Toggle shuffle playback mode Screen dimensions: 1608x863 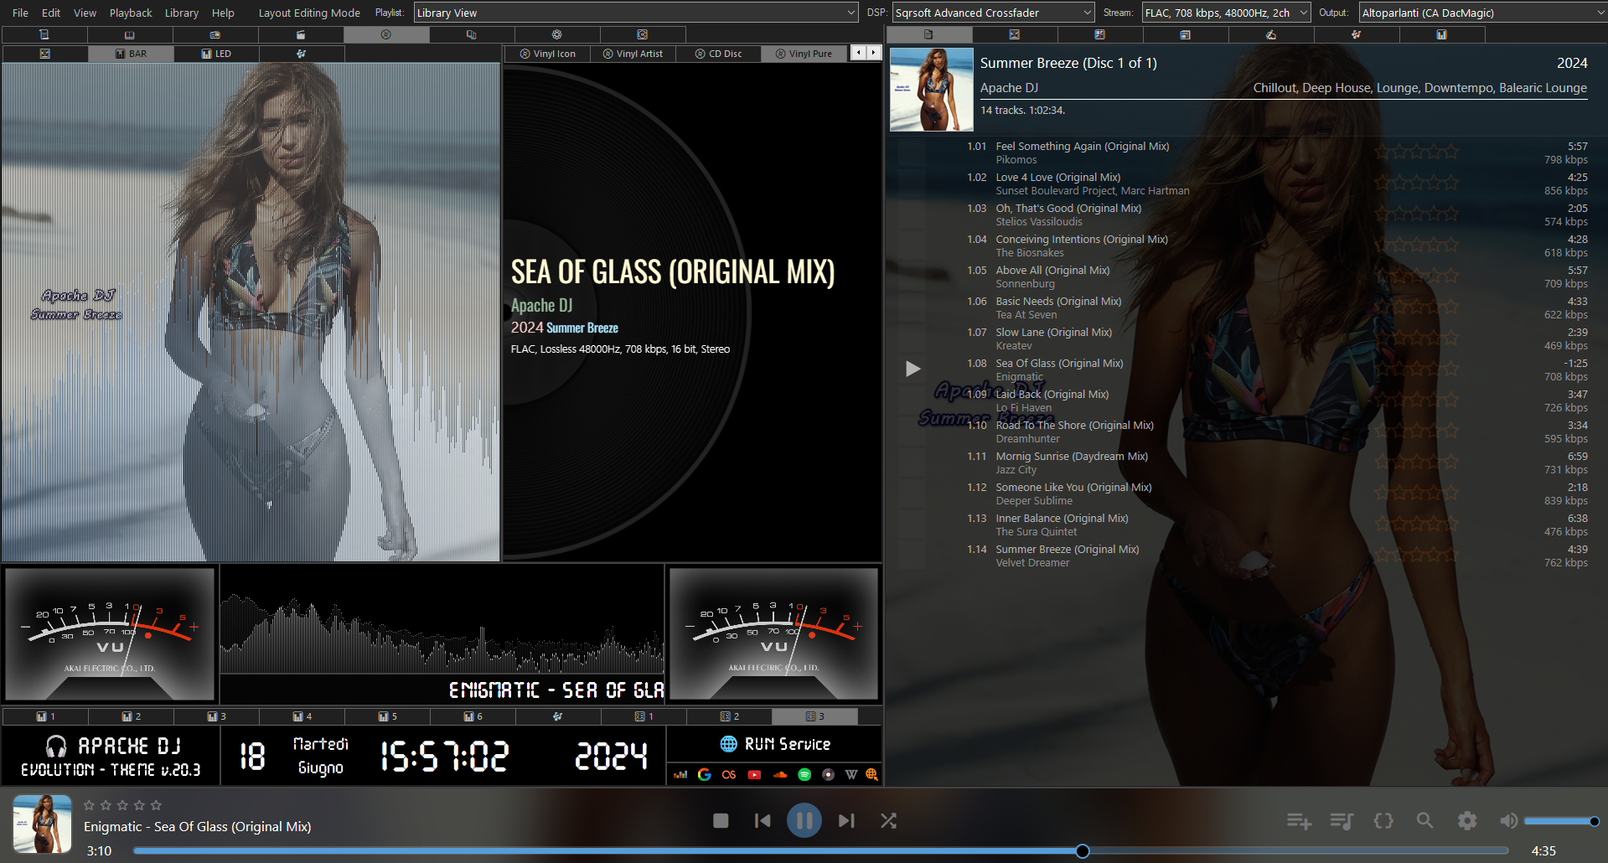(889, 821)
